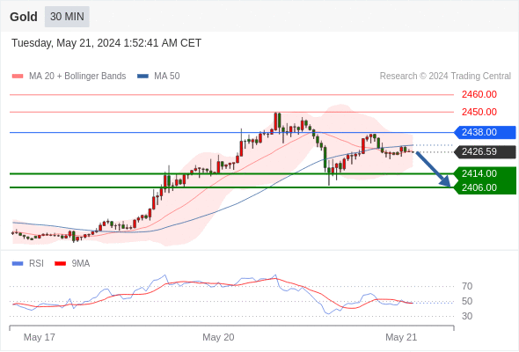Click the blue downward forecast arrow
Viewport: 519px width, 352px height.
(x=434, y=169)
